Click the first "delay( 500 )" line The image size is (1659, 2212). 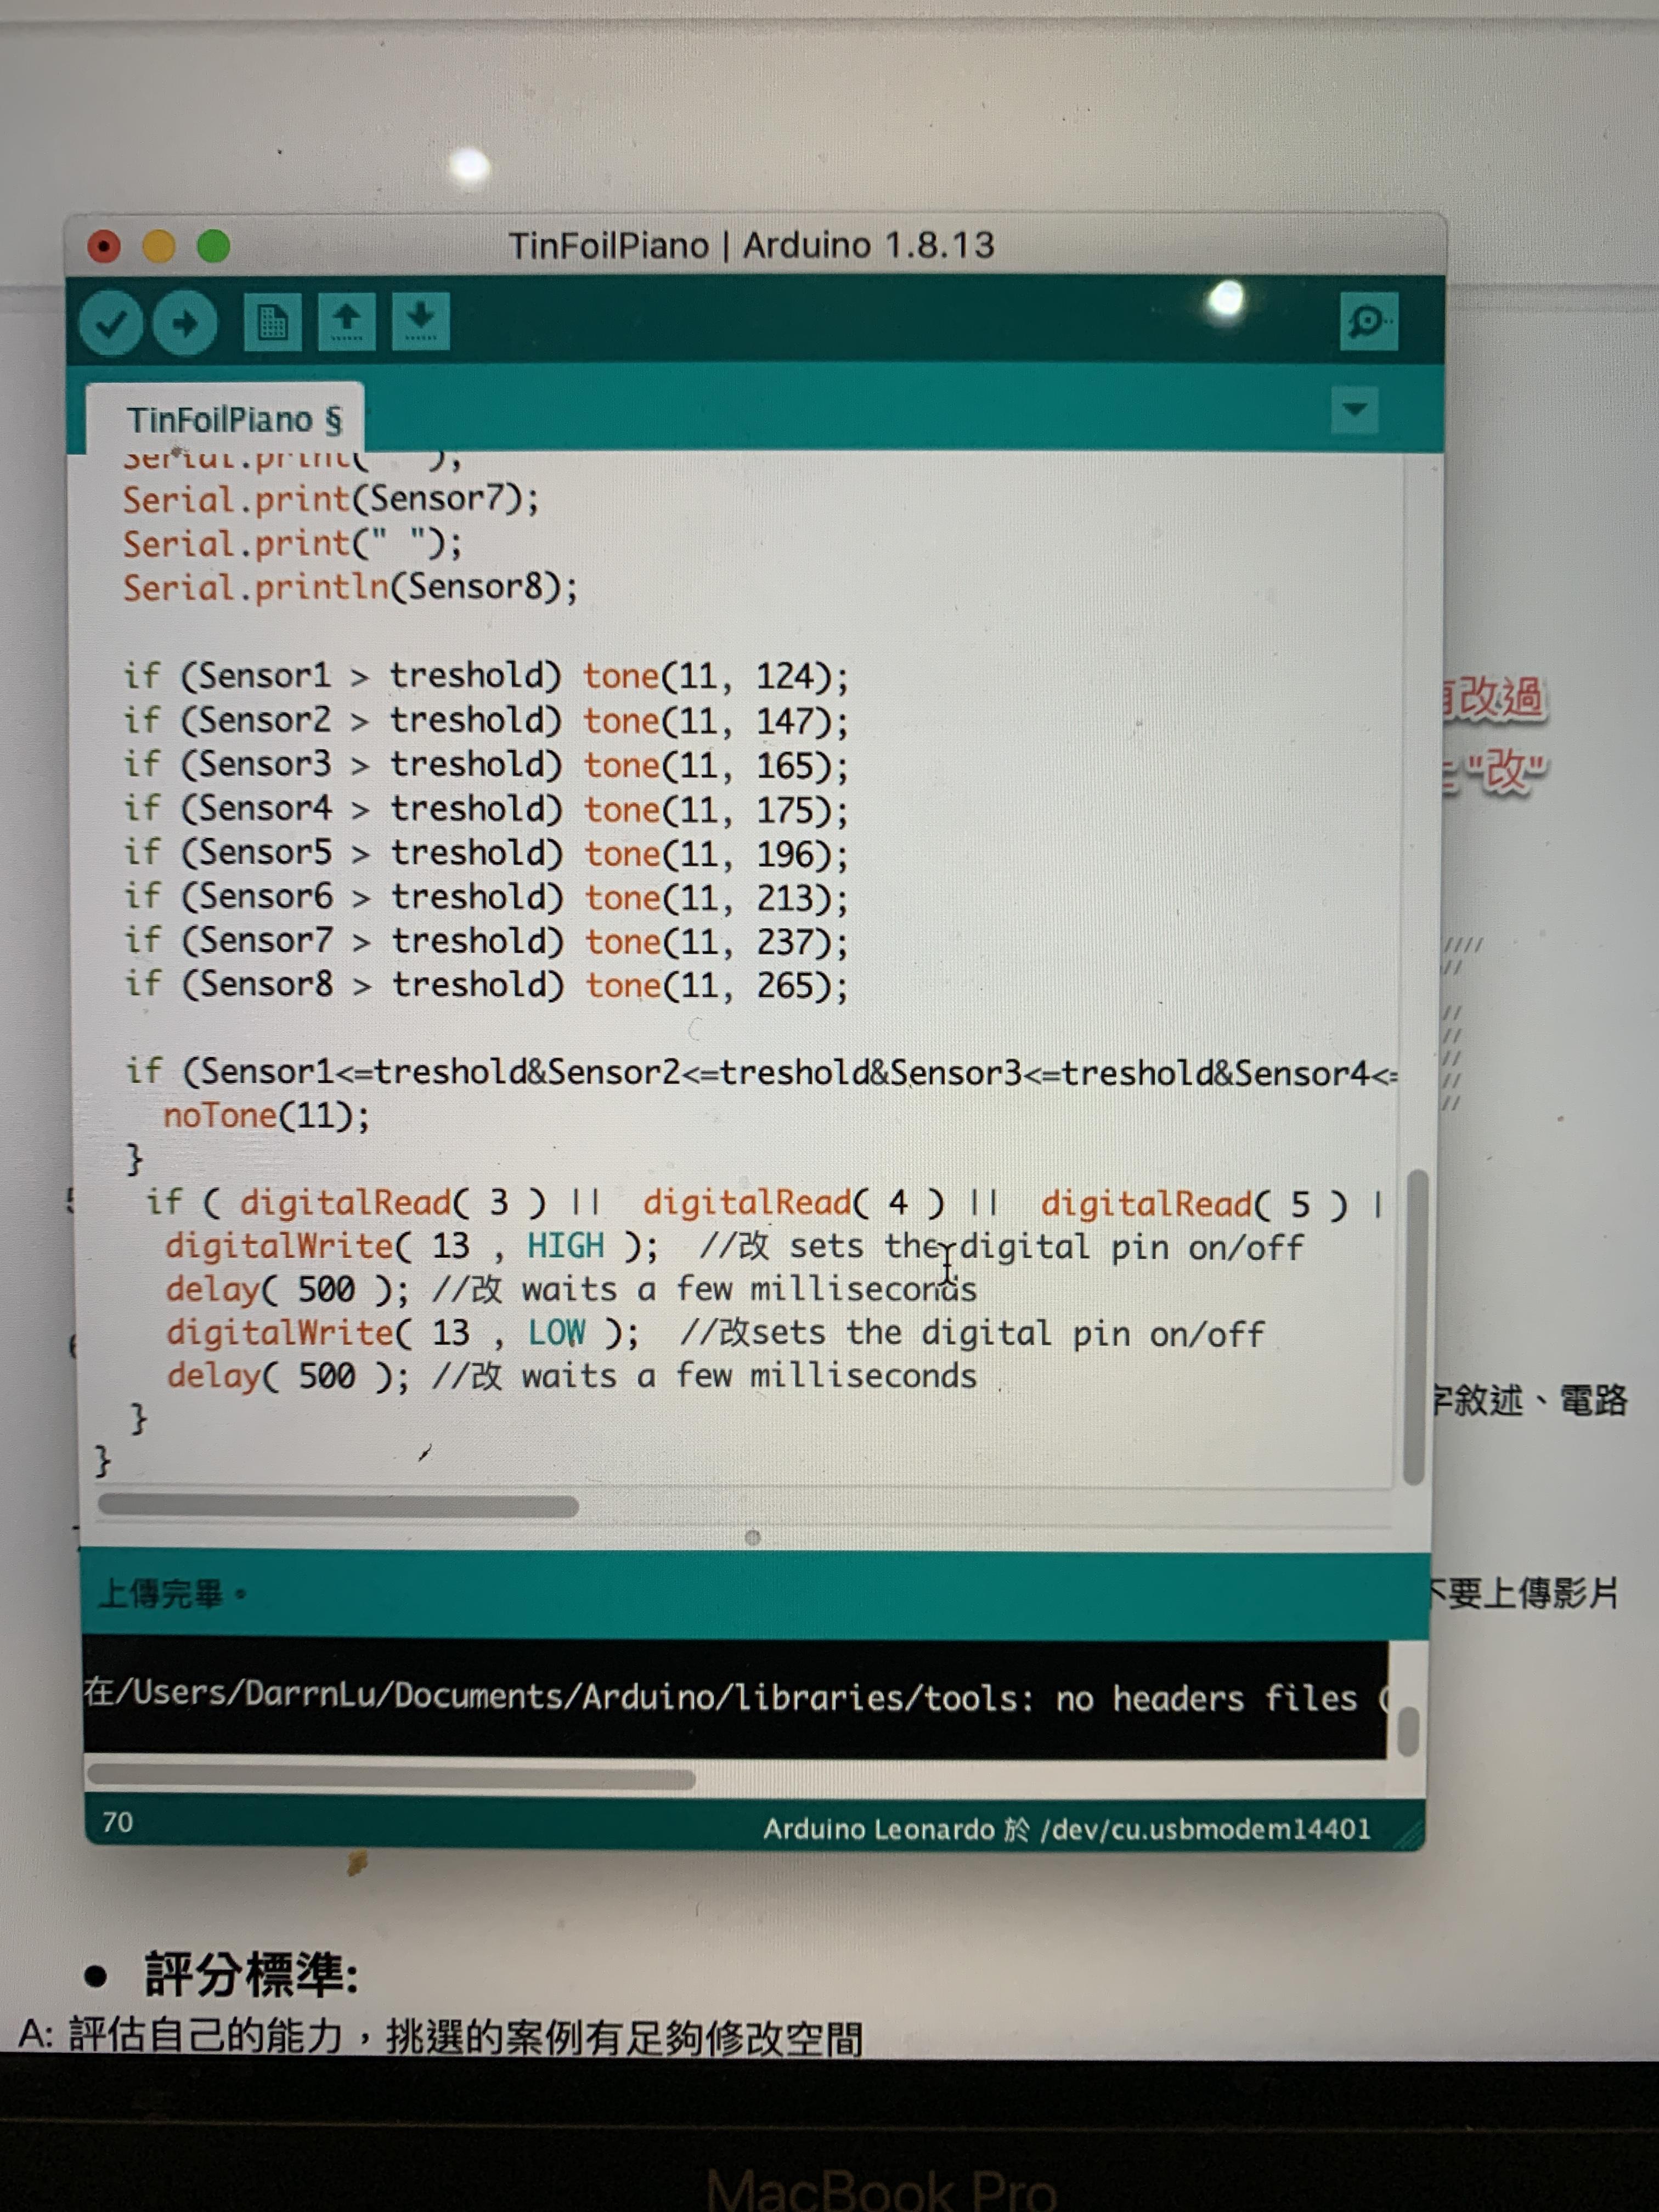[571, 1289]
